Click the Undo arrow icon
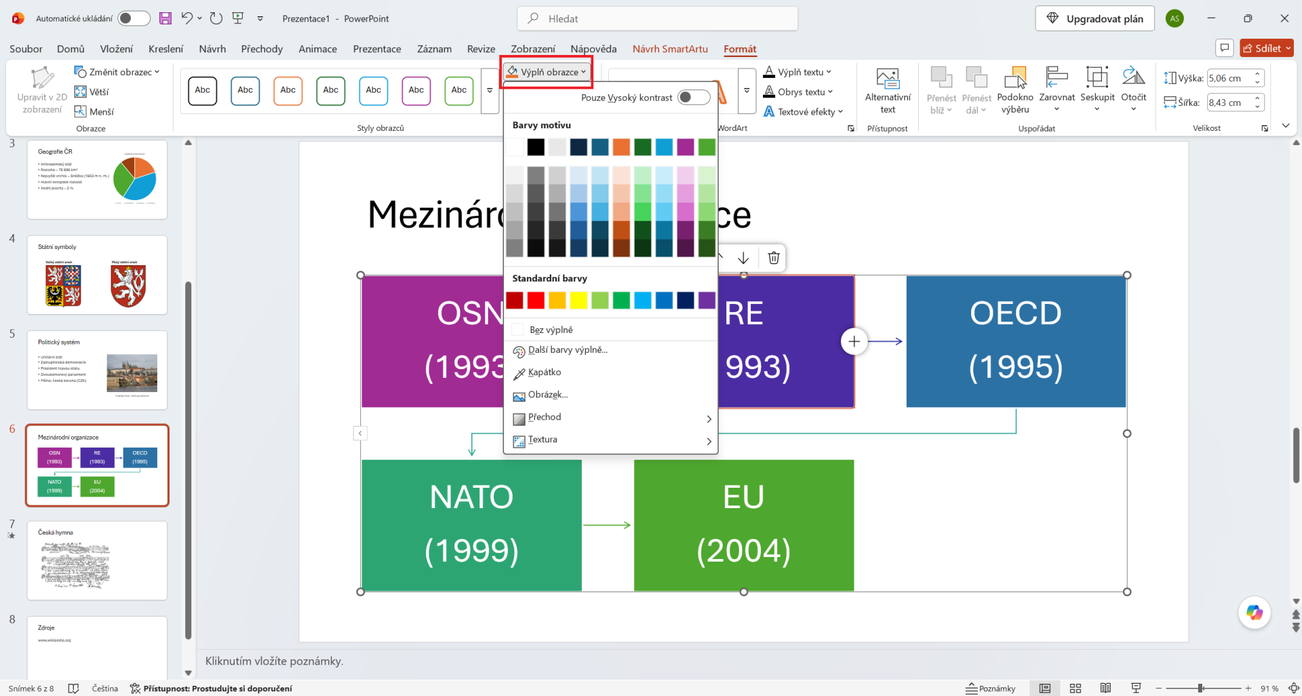The height and width of the screenshot is (696, 1302). (x=187, y=18)
